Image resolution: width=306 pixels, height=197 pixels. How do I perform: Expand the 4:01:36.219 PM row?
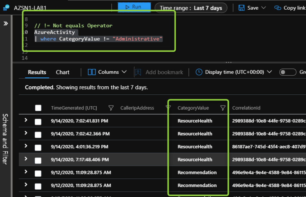coord(26,146)
